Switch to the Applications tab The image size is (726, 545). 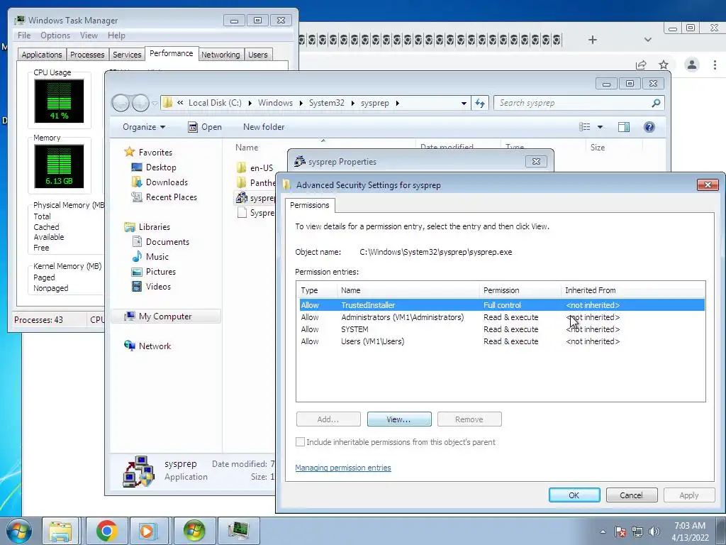(42, 55)
